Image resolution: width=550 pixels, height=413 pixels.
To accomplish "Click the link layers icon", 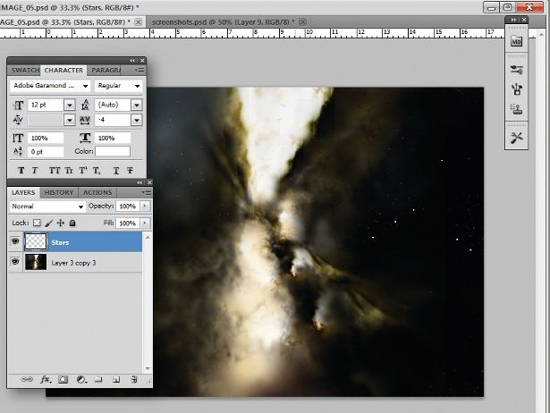I will (26, 379).
